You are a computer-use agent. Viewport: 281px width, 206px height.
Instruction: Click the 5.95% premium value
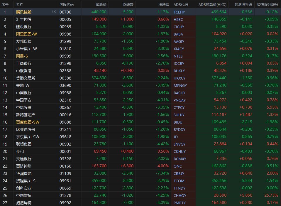[x=272, y=107]
